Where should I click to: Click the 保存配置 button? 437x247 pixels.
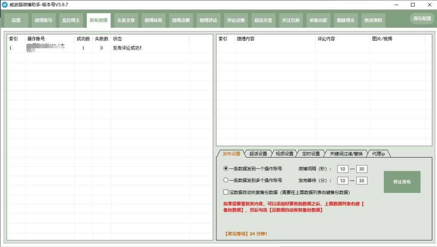click(x=422, y=19)
